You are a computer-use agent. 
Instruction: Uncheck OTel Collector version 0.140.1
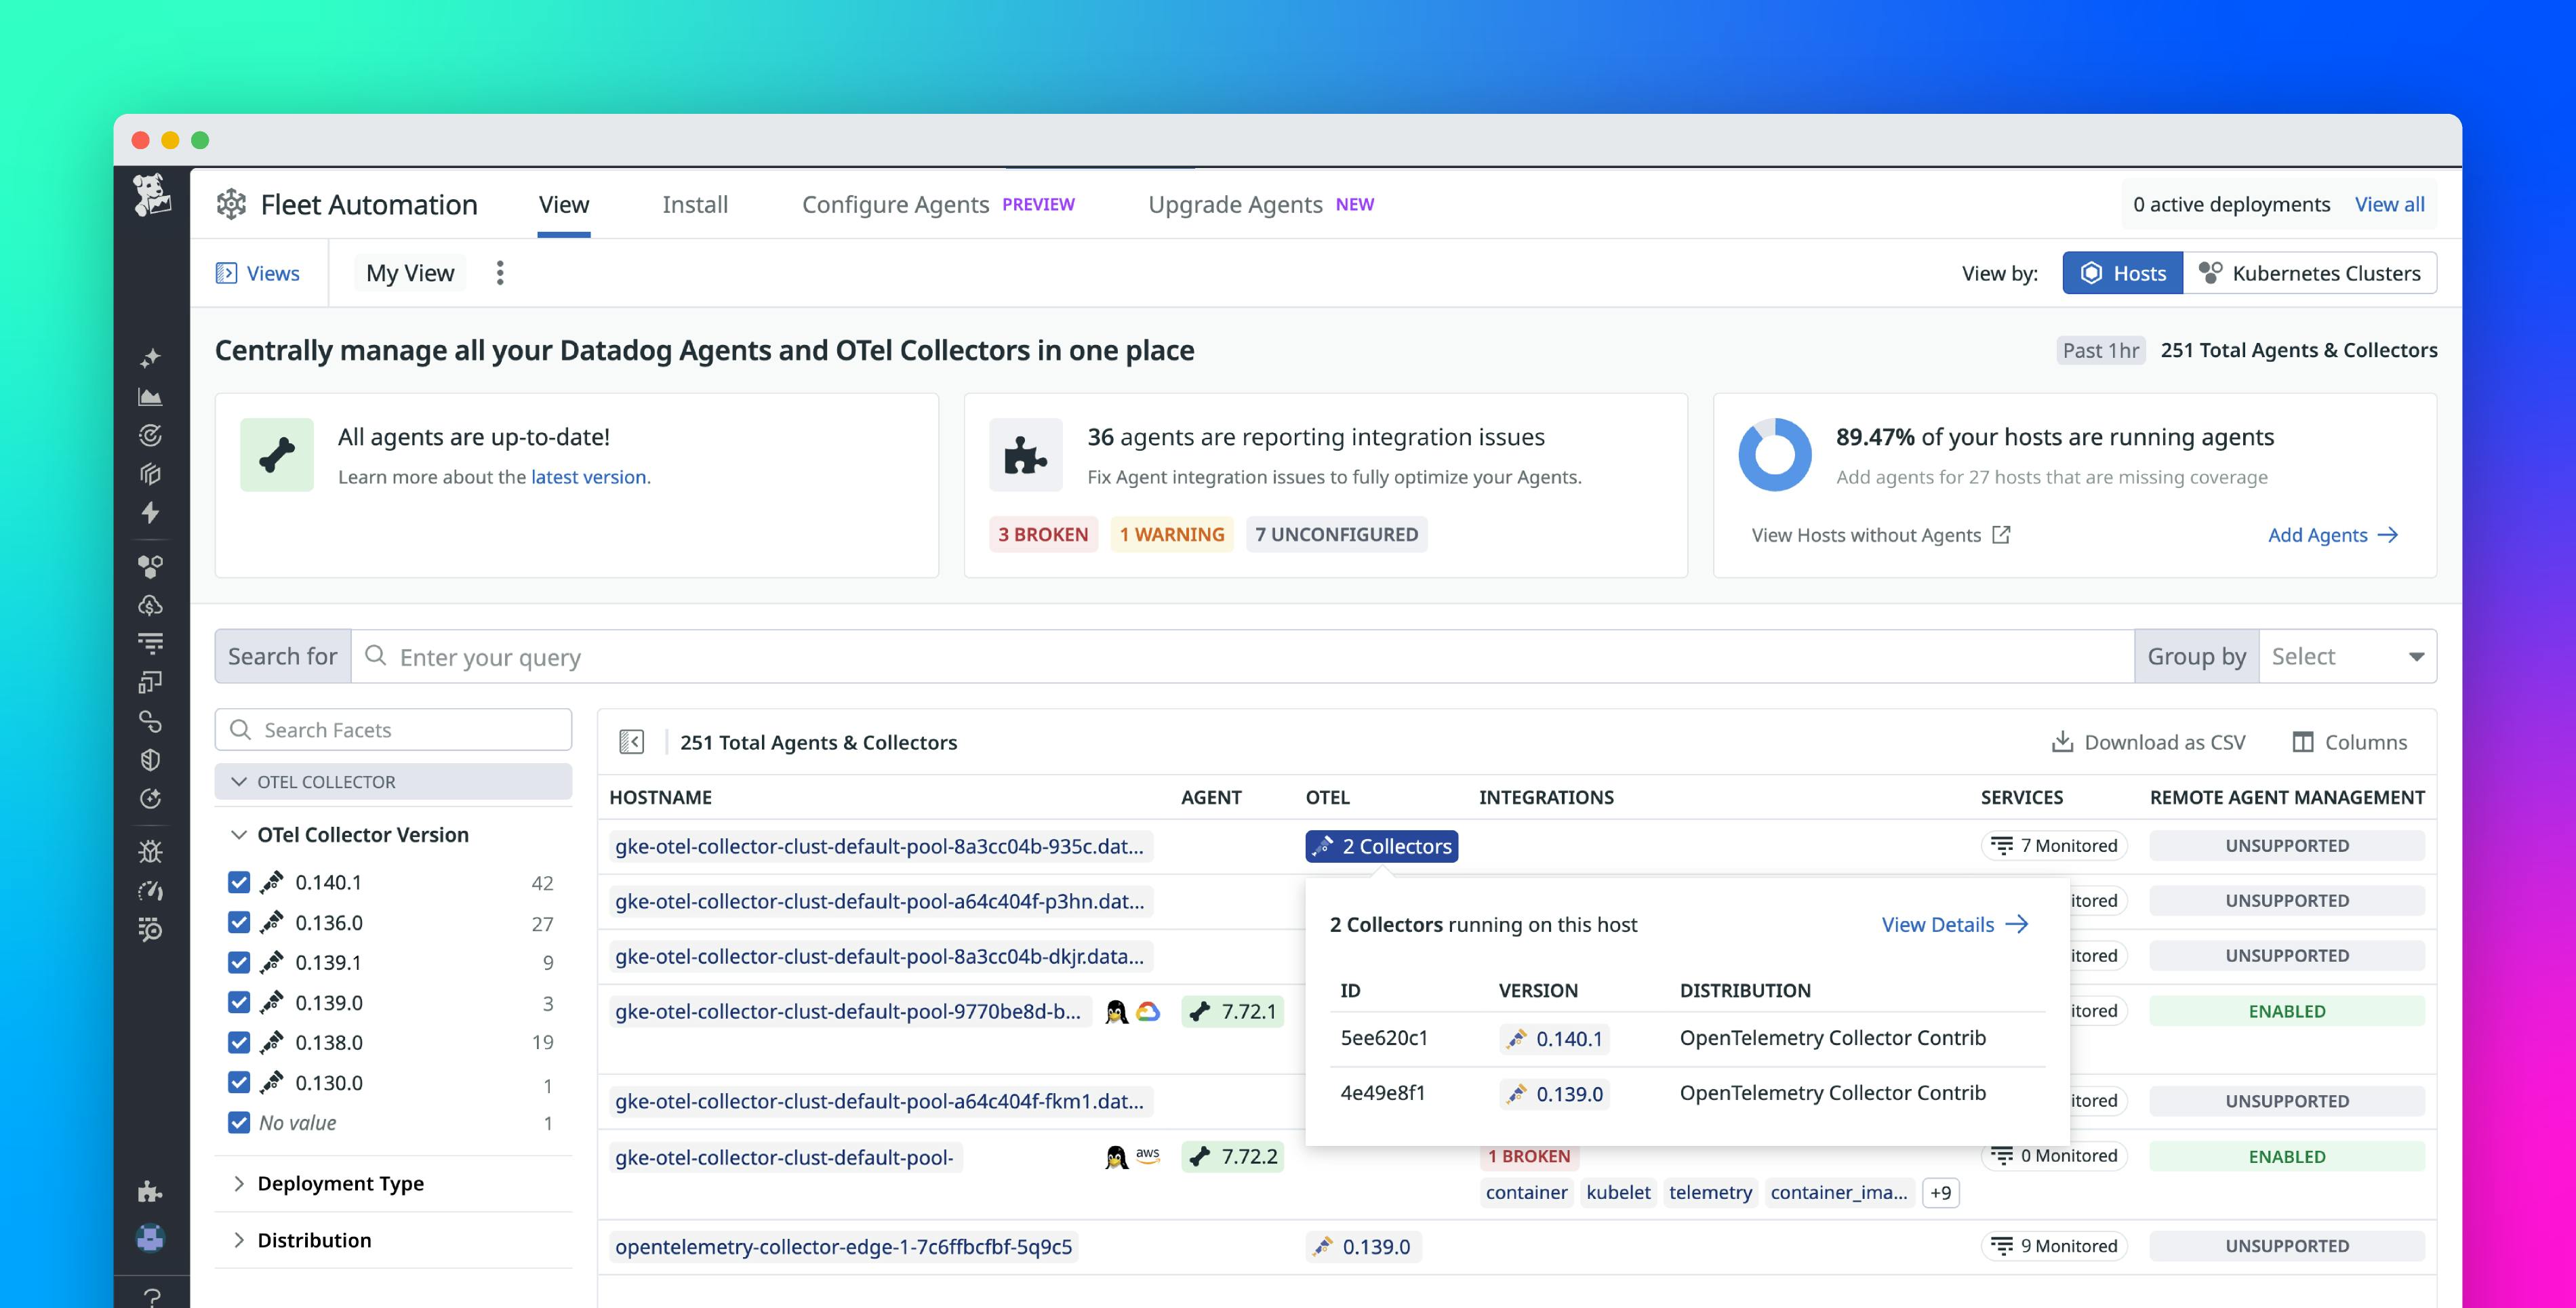(x=239, y=882)
